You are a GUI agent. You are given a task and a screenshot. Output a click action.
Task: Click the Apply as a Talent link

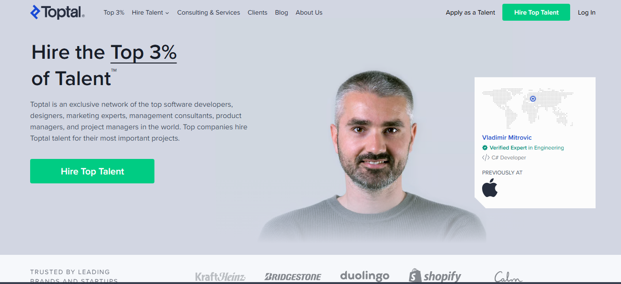(470, 13)
